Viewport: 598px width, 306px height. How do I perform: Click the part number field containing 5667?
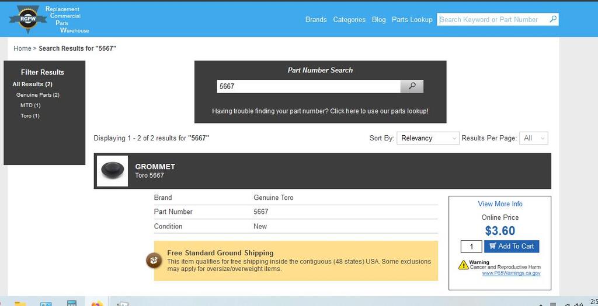pyautogui.click(x=308, y=86)
